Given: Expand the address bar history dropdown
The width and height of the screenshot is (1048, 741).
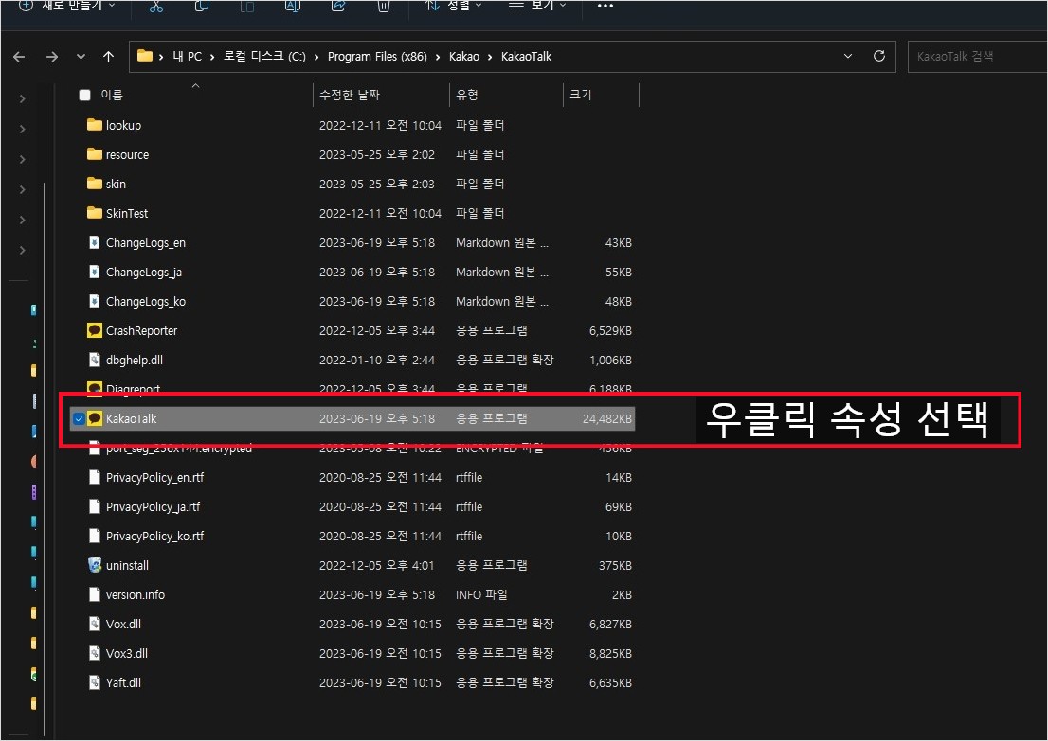Looking at the screenshot, I should click(848, 56).
